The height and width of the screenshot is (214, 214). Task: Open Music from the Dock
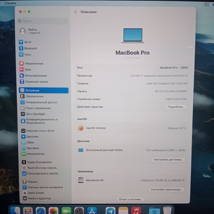pyautogui.click(x=136, y=210)
